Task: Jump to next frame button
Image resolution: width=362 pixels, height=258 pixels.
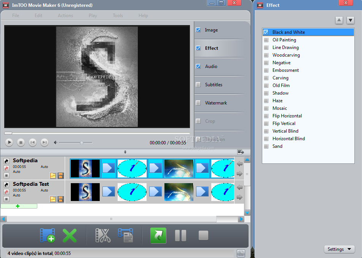Action: point(44,142)
